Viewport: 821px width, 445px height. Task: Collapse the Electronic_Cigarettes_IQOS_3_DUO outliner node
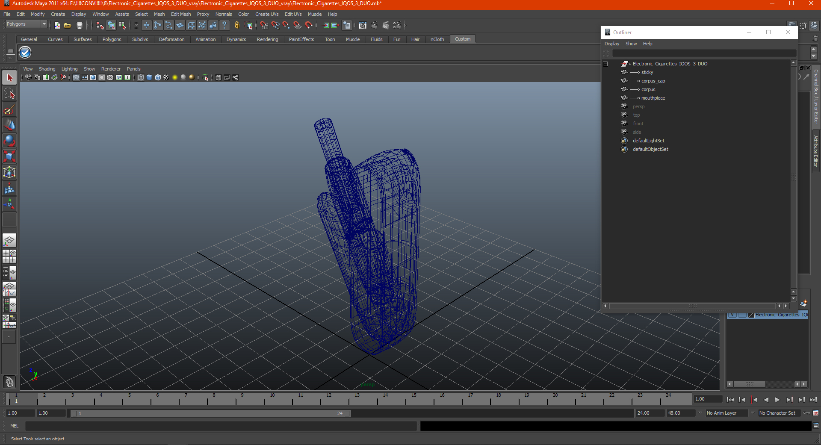pos(605,64)
